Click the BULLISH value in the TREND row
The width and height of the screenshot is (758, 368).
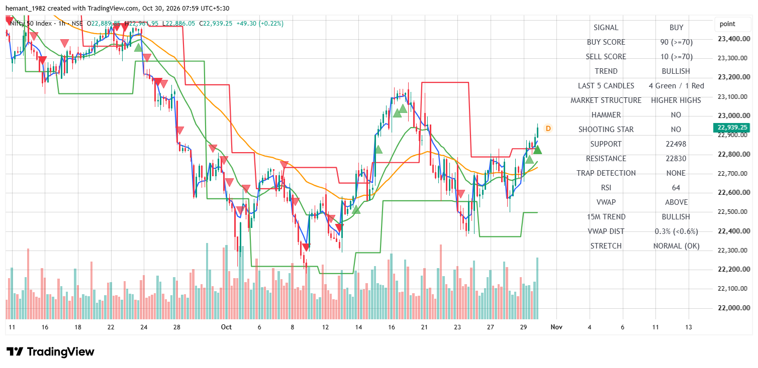(x=676, y=71)
